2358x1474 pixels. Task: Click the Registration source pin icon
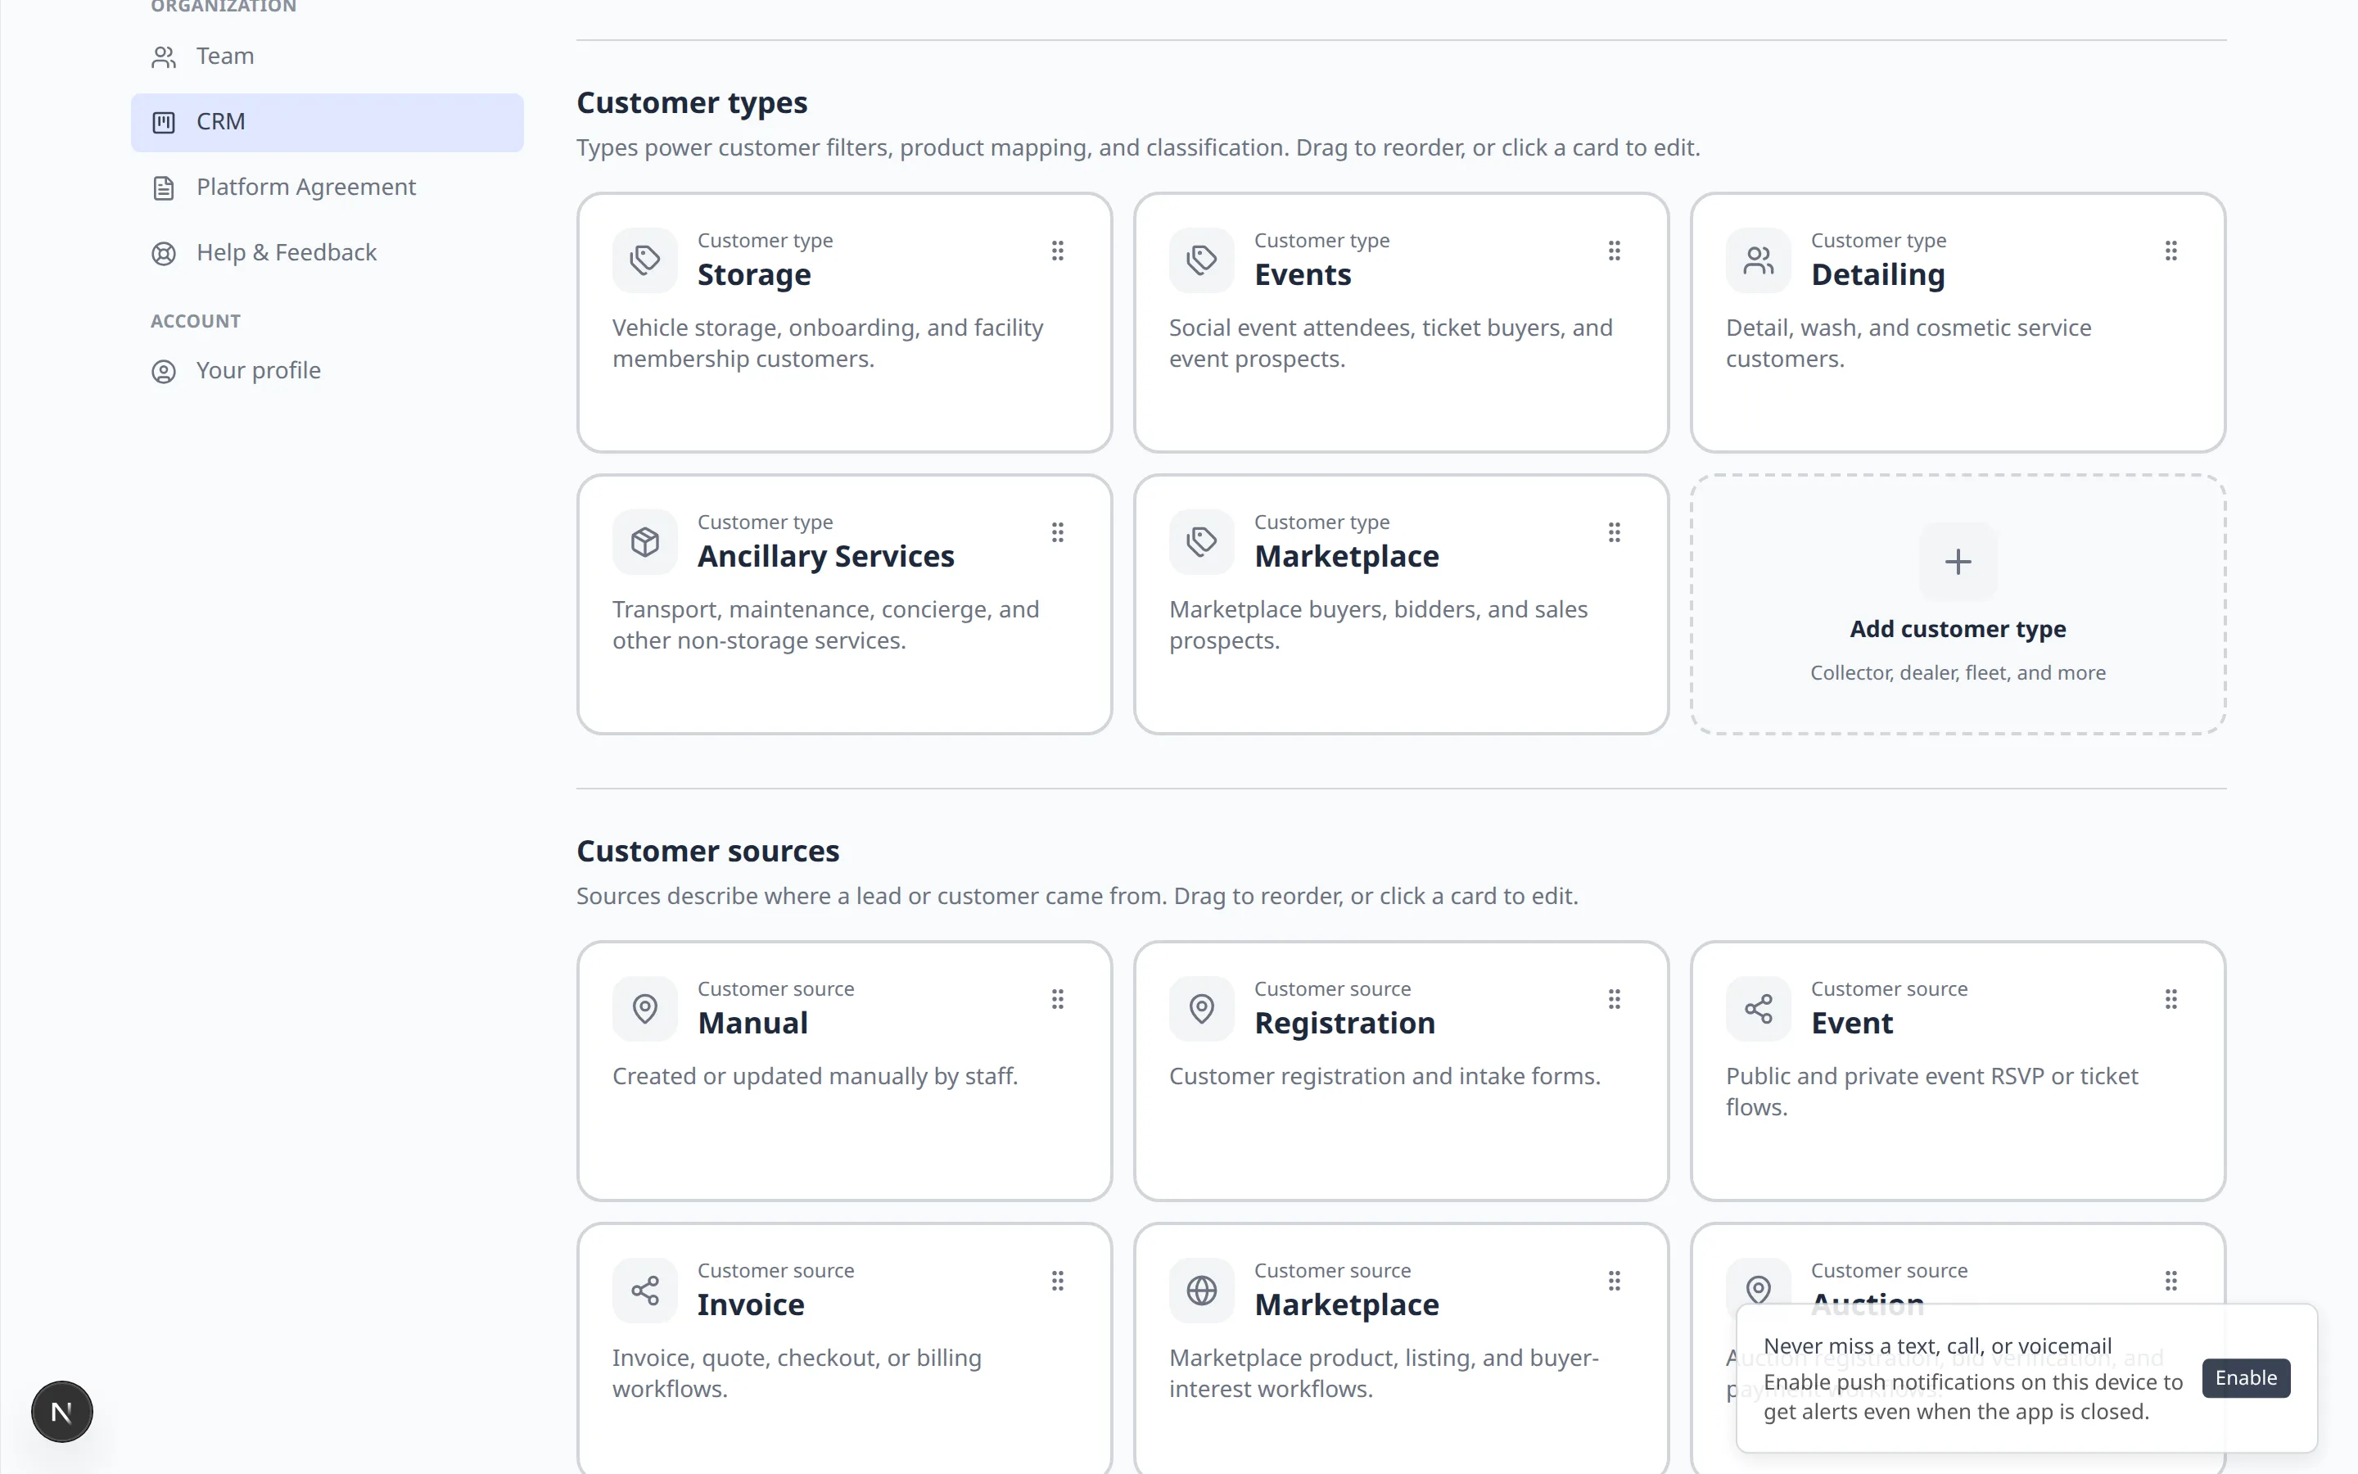click(1201, 1009)
